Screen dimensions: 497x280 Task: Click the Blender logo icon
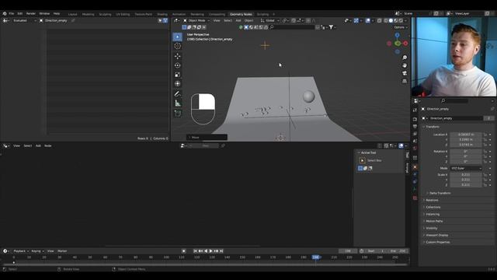click(x=5, y=14)
